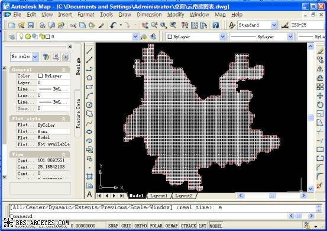The height and width of the screenshot is (231, 327).
Task: Open the Layer Properties Manager icon
Action: [12, 37]
